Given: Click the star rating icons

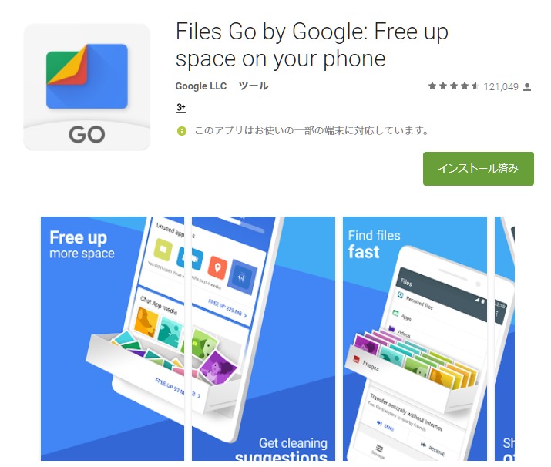Looking at the screenshot, I should click(453, 86).
